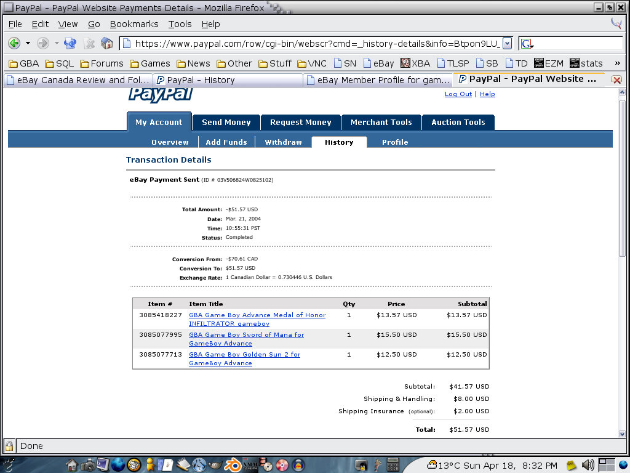Open XMMS player from the taskbar
Image resolution: width=630 pixels, height=473 pixels.
click(x=250, y=465)
